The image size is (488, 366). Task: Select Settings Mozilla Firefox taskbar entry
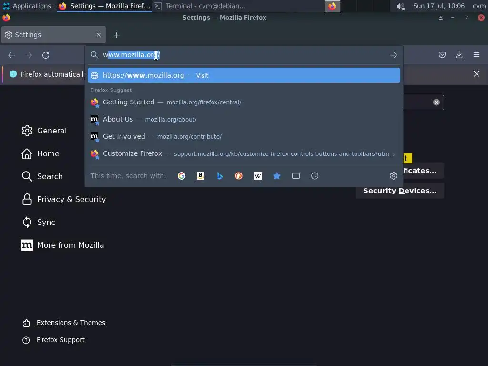point(104,6)
